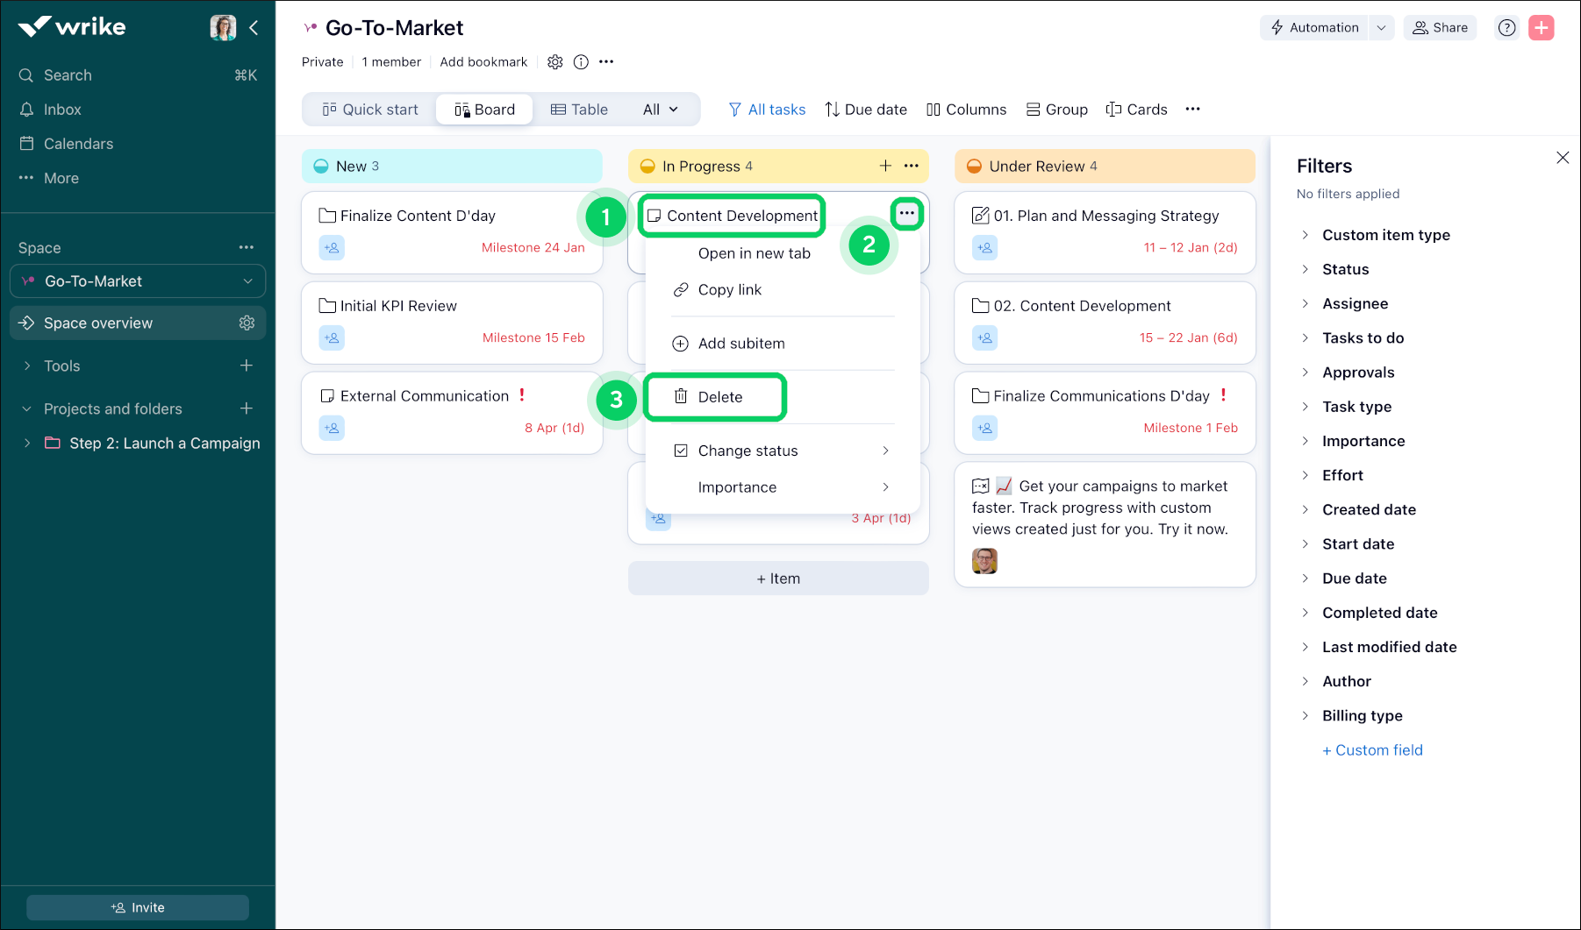Click the space settings gear icon in header
The image size is (1581, 930).
pyautogui.click(x=554, y=62)
